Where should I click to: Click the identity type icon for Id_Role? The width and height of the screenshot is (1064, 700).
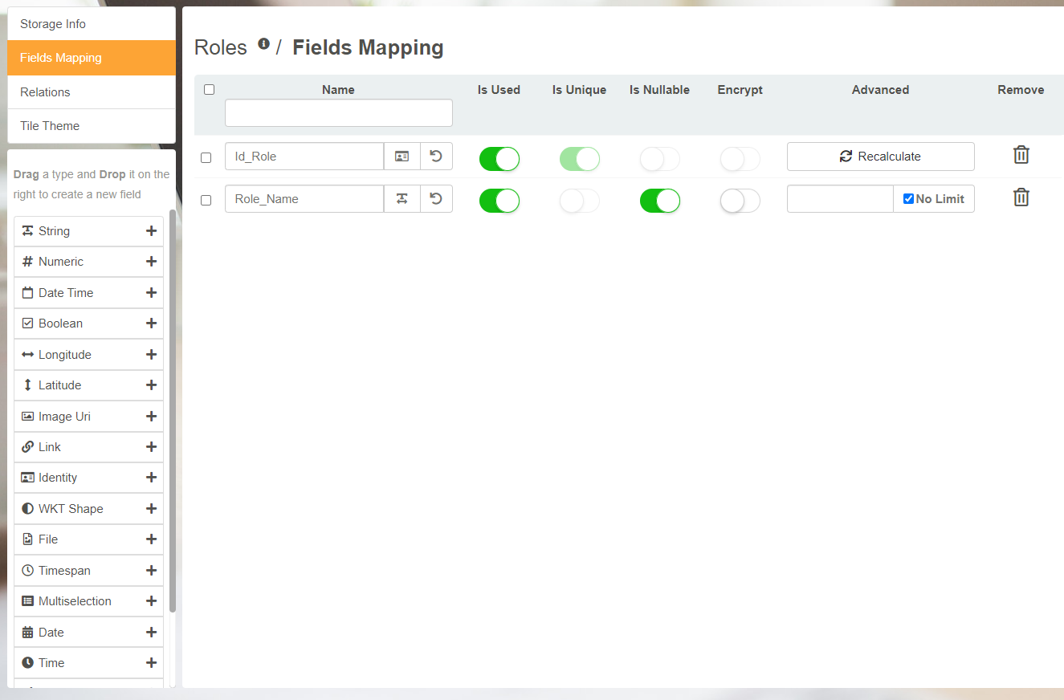(x=402, y=157)
